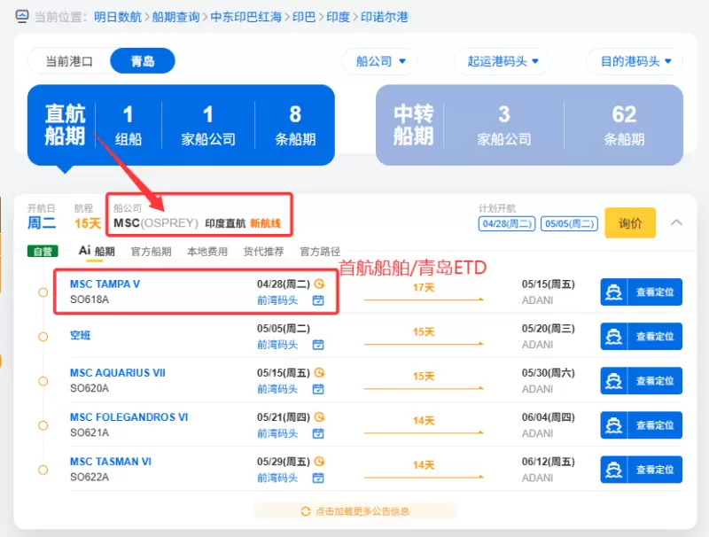Collapse the MSC(OSPREY) schedule using the chevron
Viewport: 709px width, 537px height.
676,223
